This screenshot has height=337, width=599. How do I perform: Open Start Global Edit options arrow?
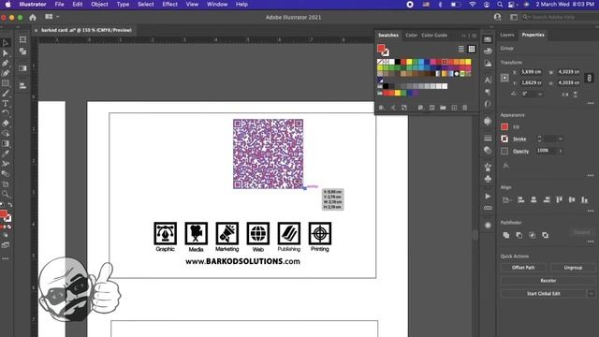coord(591,293)
